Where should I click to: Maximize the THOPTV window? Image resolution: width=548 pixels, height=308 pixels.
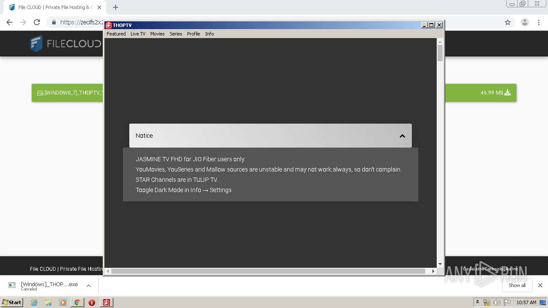click(431, 25)
